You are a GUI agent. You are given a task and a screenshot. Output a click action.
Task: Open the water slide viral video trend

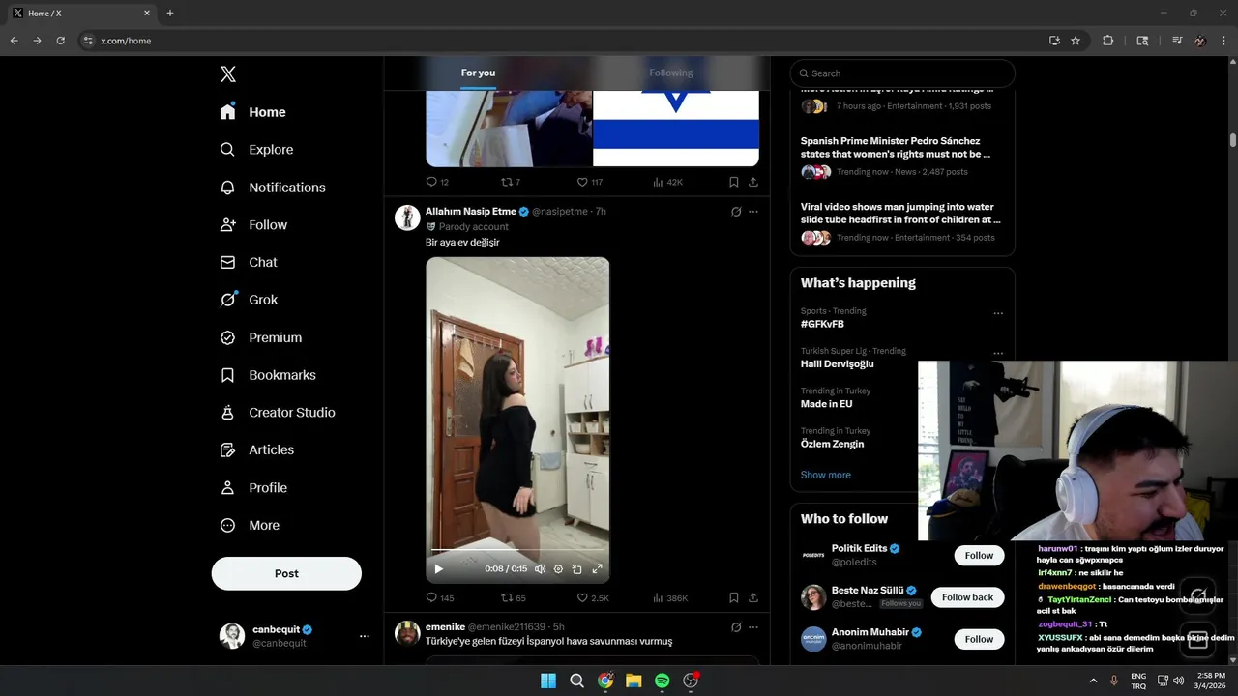coord(902,221)
